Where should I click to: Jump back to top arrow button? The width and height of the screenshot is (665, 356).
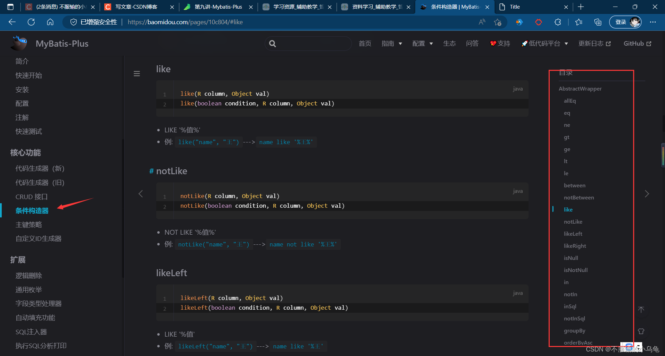tap(641, 310)
